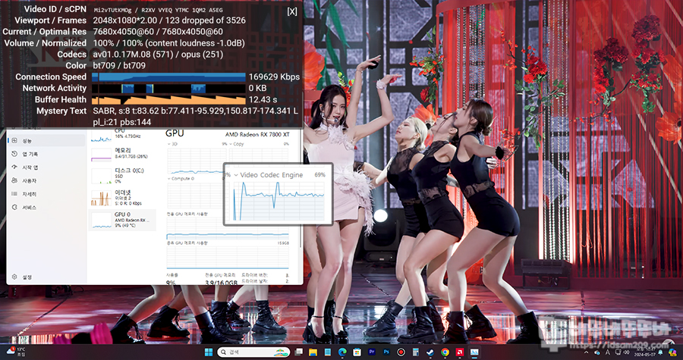This screenshot has width=683, height=360.
Task: Switch to the 서비스 tab label
Action: click(29, 208)
